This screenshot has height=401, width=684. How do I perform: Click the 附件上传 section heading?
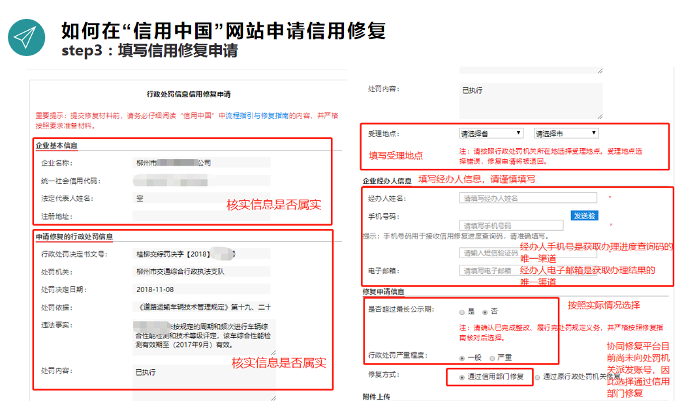click(x=377, y=396)
